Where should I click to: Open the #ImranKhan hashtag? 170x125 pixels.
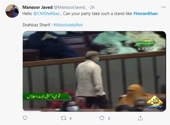[146, 14]
